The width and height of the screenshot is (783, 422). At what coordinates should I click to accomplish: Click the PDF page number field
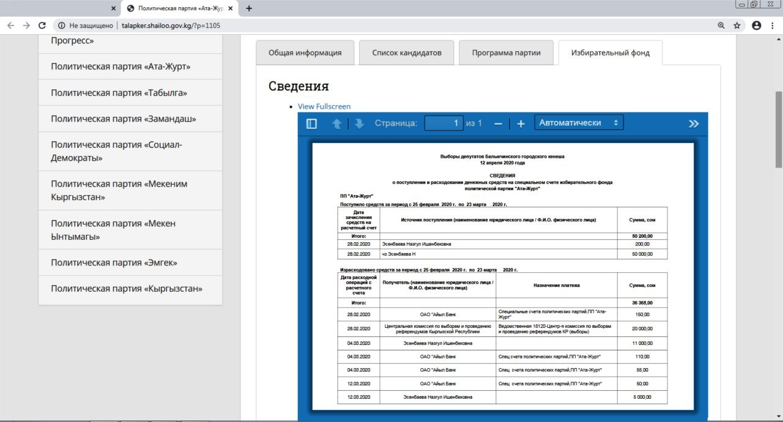point(443,123)
